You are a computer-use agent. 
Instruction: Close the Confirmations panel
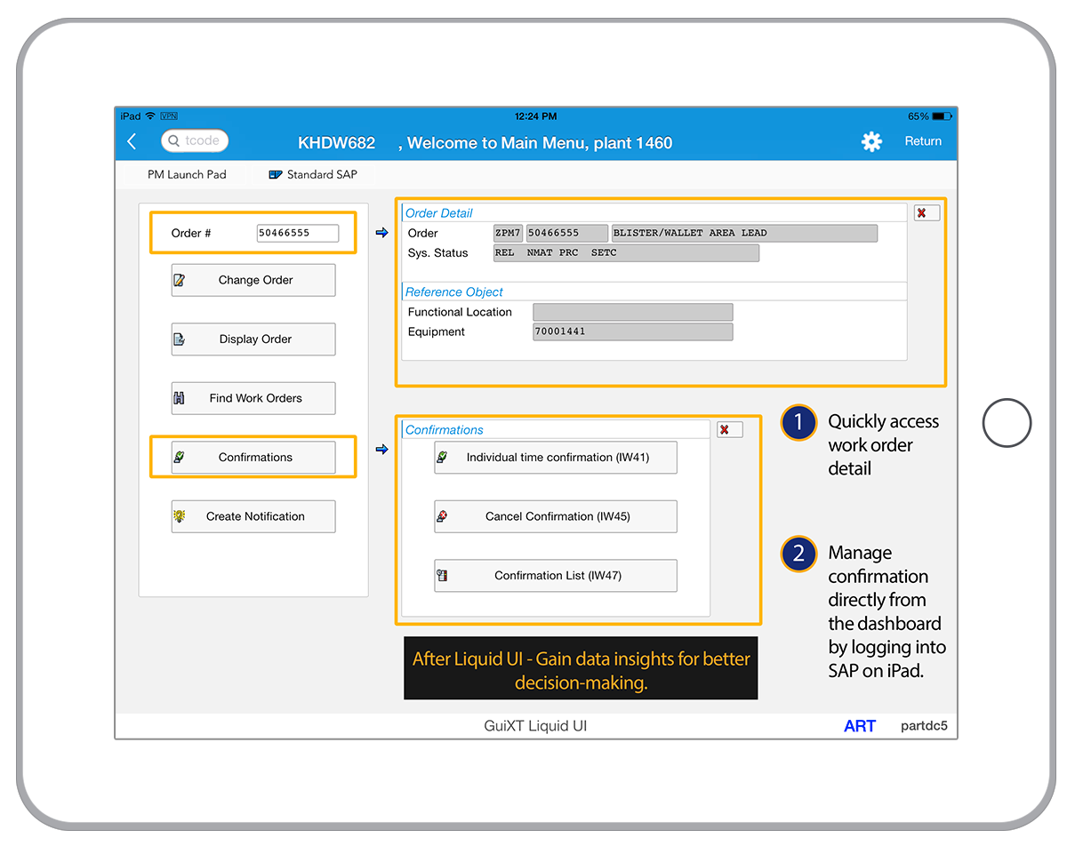(x=729, y=430)
